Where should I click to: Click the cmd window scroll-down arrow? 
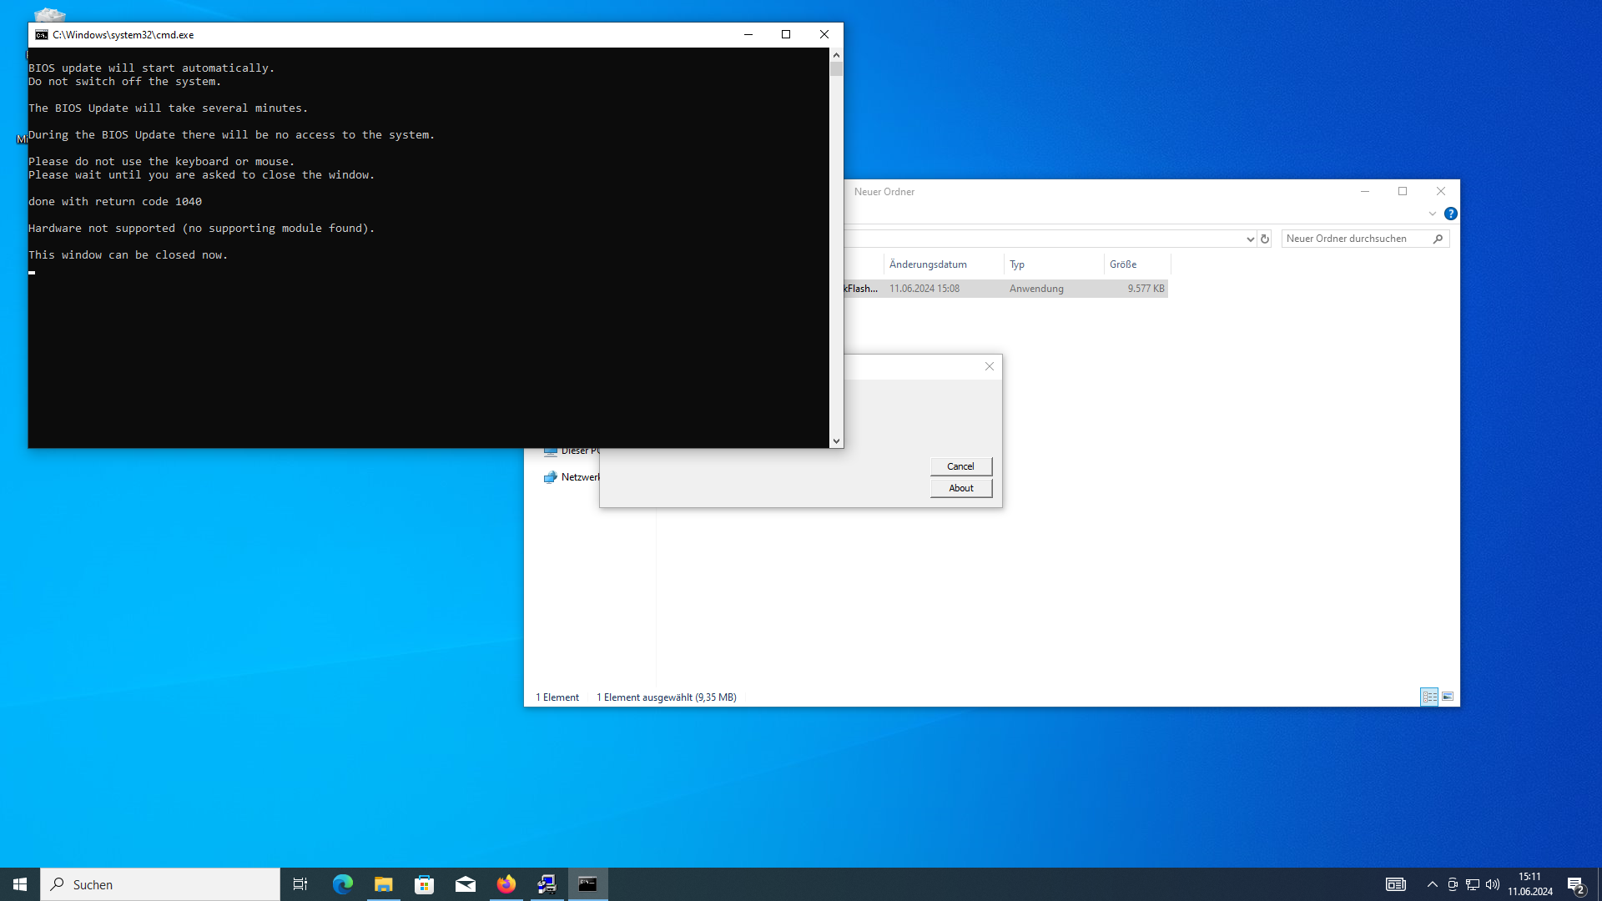836,441
